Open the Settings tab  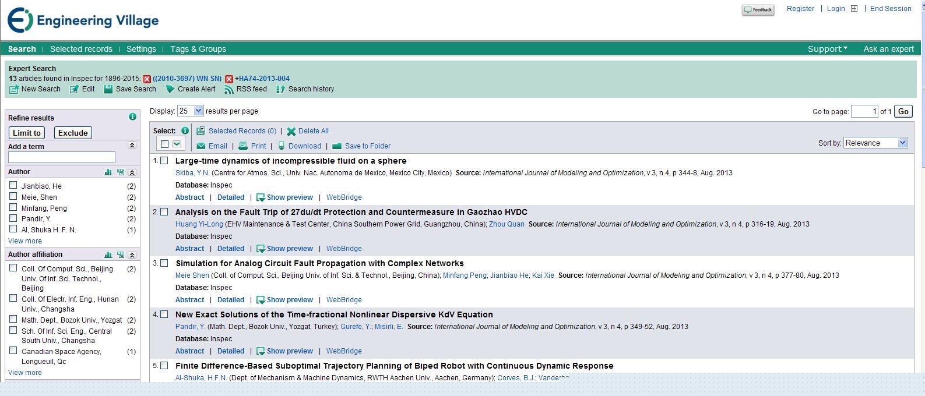point(141,49)
